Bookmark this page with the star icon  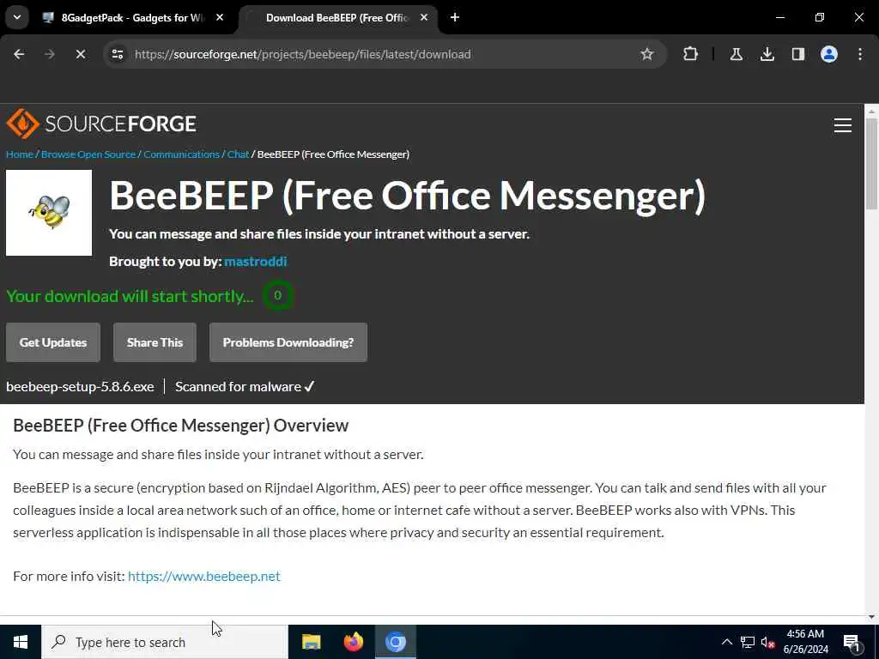[647, 54]
